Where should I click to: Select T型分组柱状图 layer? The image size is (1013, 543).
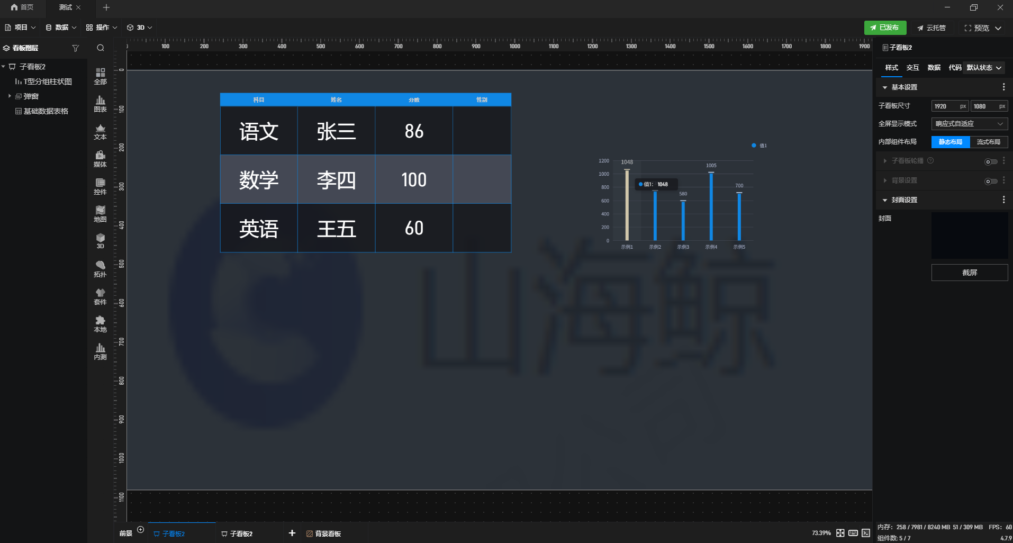coord(43,82)
